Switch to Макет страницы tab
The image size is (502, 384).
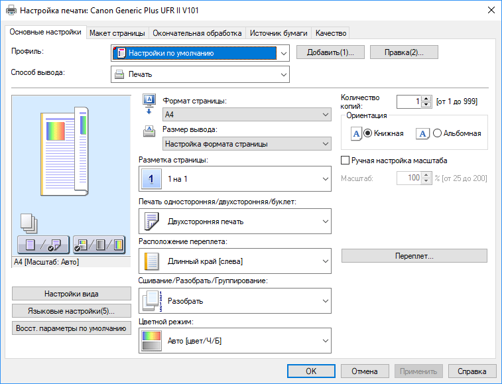tap(117, 33)
